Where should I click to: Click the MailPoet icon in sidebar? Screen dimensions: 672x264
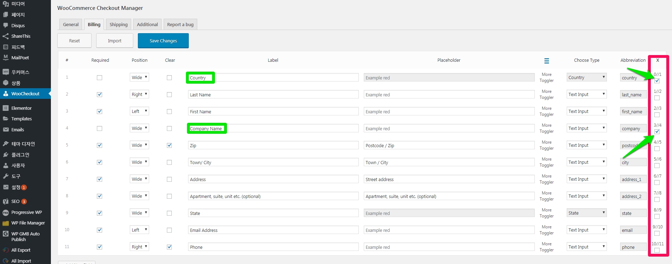(6, 58)
